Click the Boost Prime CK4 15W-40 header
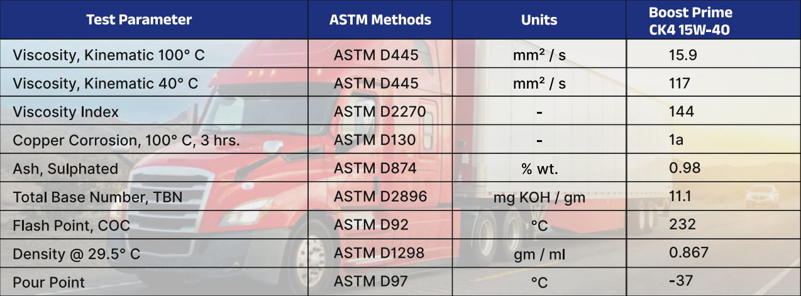 pyautogui.click(x=690, y=21)
